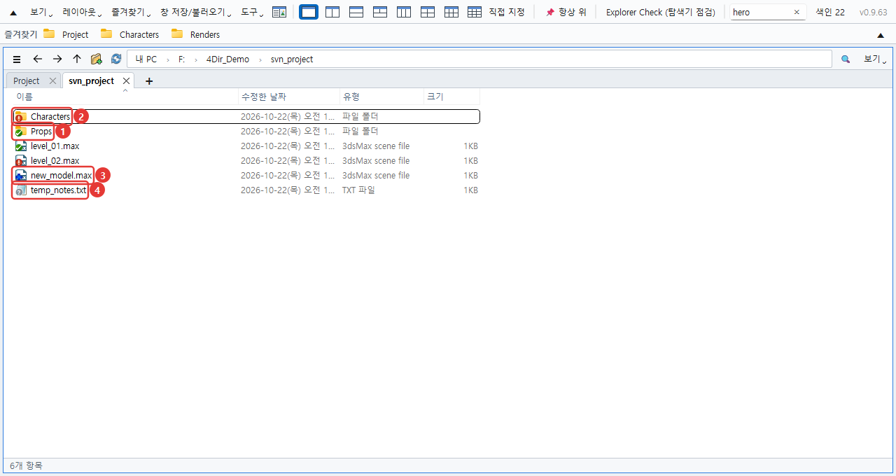Select the six-pane grid layout

(451, 12)
